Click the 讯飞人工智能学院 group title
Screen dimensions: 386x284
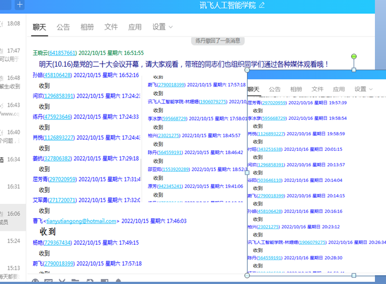228,5
